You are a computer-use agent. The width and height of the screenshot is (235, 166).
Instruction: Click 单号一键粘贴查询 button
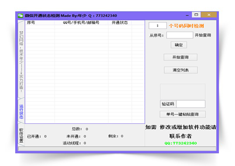(x=183, y=114)
